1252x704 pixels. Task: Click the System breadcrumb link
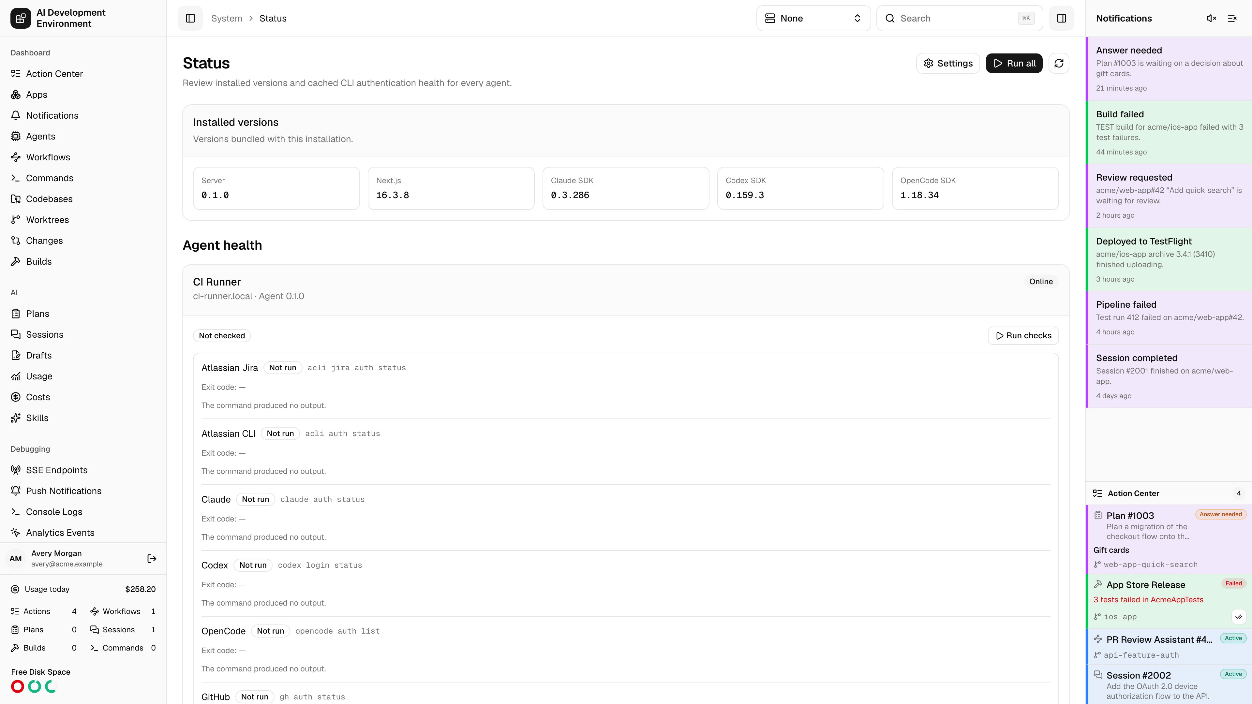tap(227, 19)
